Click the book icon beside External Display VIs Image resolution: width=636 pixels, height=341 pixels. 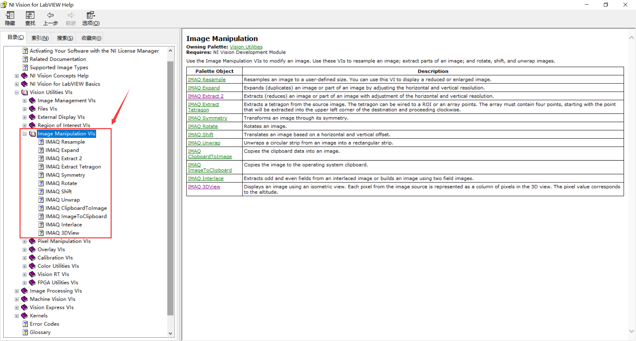point(32,117)
